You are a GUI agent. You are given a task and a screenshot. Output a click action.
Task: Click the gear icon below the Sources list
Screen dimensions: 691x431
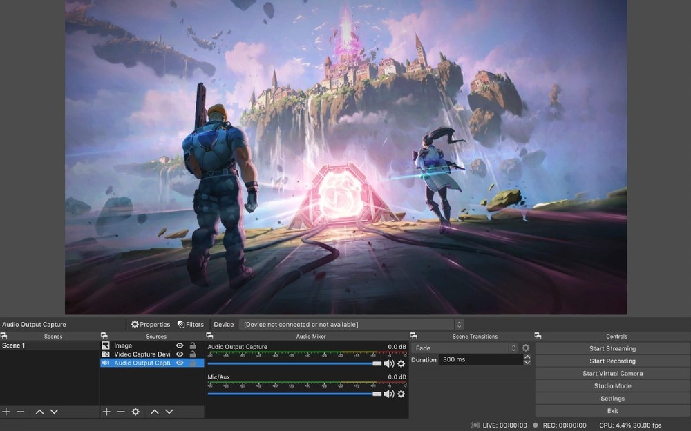tap(135, 412)
